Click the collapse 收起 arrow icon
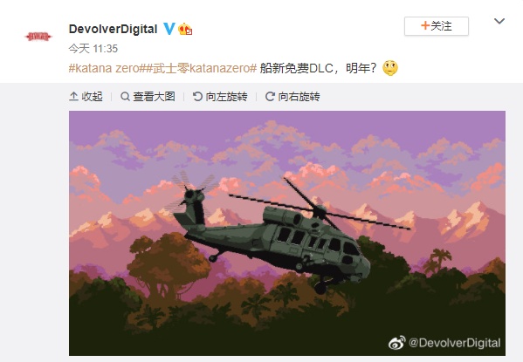Image resolution: width=523 pixels, height=362 pixels. point(73,96)
